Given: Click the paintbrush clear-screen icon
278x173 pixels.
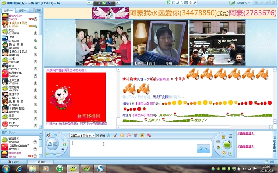Looking at the screenshot, I should pos(115,135).
